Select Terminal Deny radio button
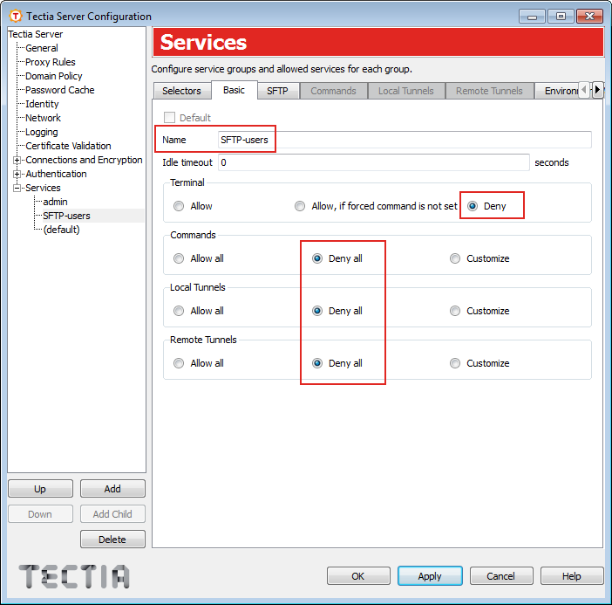 473,206
